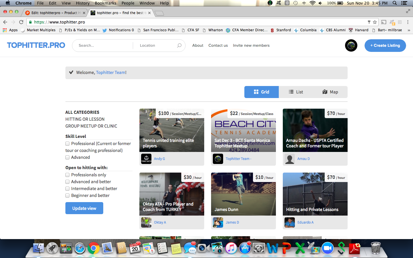Click the Apps grid in the bookmarks bar
This screenshot has width=413, height=258.
point(10,30)
